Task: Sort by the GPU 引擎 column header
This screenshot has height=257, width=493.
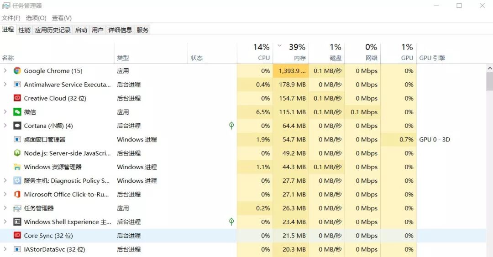Action: [x=451, y=53]
